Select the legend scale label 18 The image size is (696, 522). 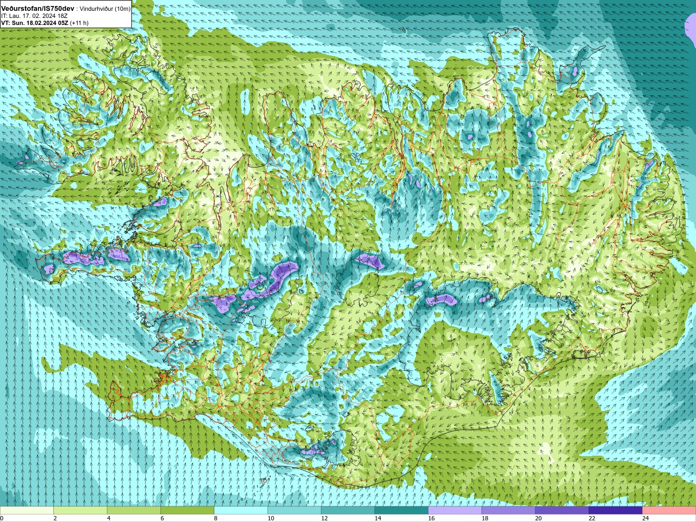tap(484, 518)
